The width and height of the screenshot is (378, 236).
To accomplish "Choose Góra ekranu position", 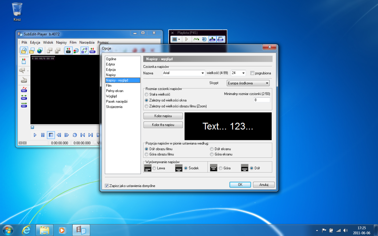I will click(x=212, y=154).
